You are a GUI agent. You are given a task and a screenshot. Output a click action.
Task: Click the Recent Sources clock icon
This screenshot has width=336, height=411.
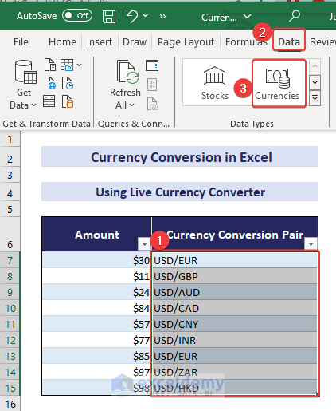(x=68, y=83)
